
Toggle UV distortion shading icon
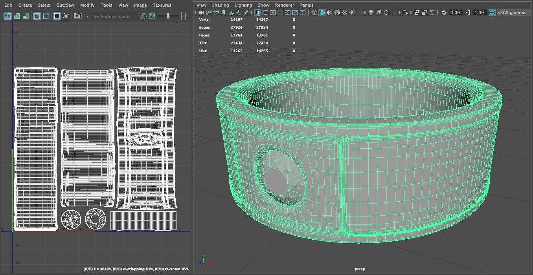(x=26, y=16)
